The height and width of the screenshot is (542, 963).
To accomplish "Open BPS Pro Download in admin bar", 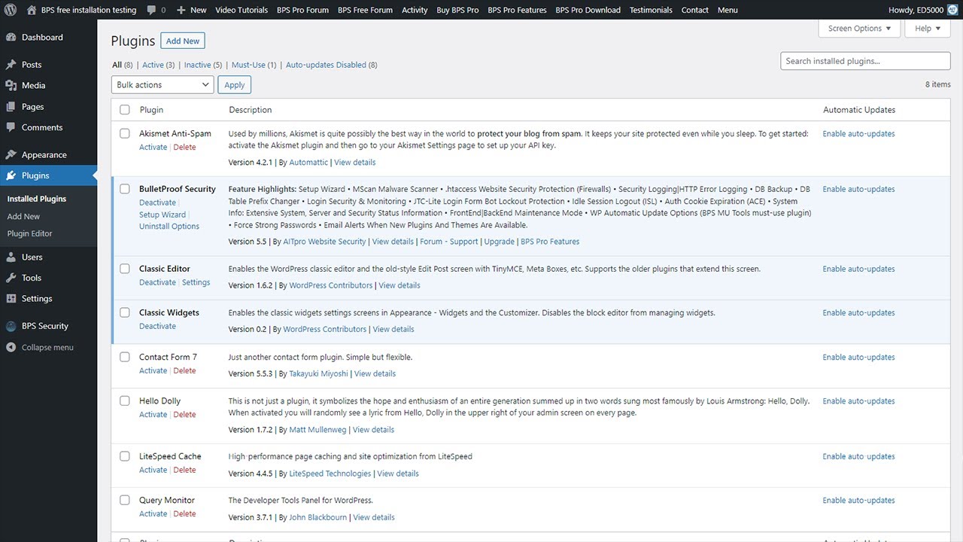I will 588,10.
